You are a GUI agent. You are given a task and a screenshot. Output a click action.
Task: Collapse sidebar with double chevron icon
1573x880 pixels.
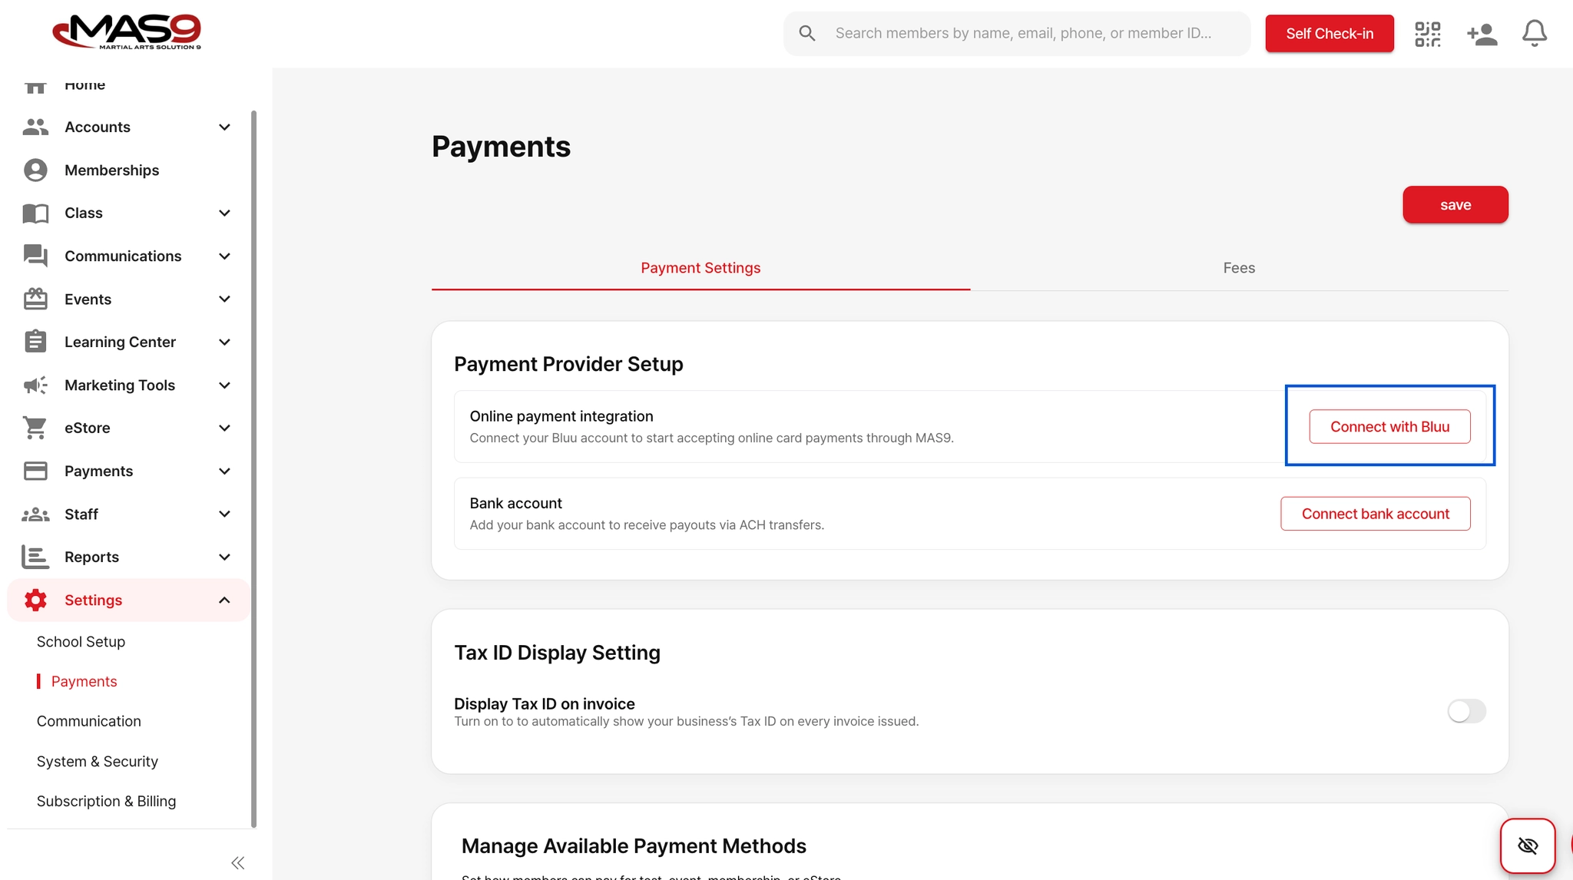[x=238, y=863]
